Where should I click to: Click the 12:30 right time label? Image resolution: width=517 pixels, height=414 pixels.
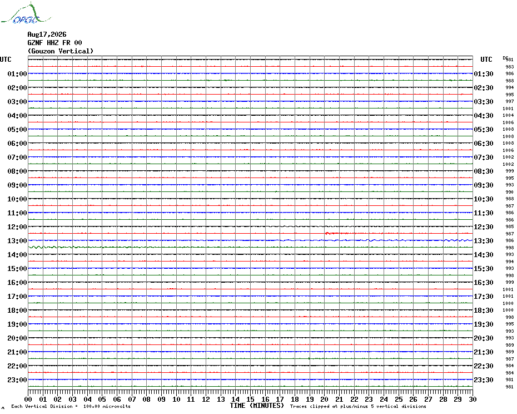pyautogui.click(x=484, y=227)
